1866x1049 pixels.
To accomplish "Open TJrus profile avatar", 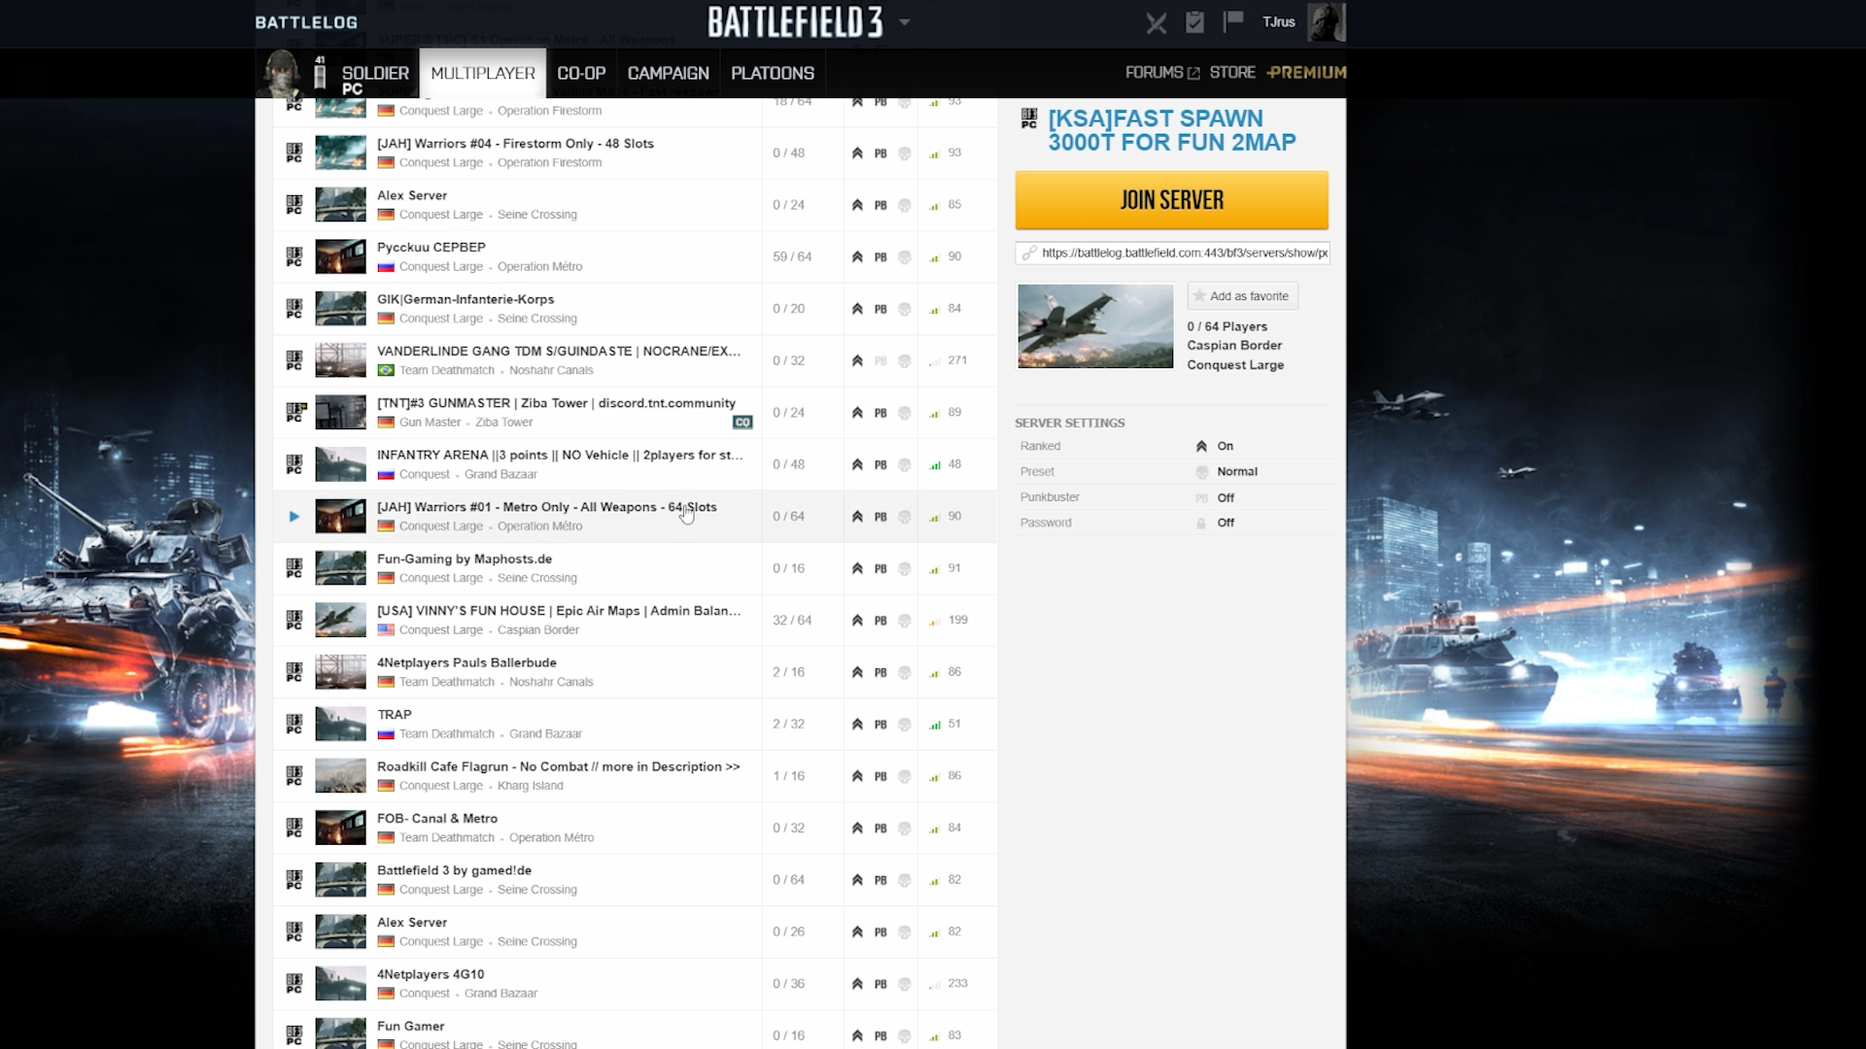I will point(1326,21).
